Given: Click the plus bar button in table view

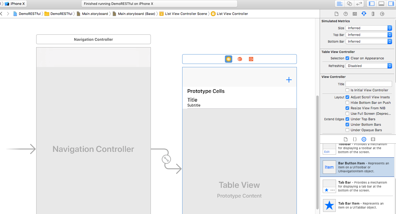Looking at the screenshot, I should (289, 80).
